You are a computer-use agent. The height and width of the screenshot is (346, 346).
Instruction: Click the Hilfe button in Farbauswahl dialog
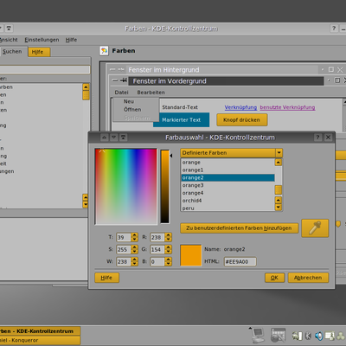(x=106, y=278)
